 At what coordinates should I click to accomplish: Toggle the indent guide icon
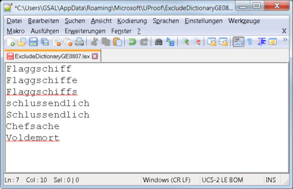[262, 42]
